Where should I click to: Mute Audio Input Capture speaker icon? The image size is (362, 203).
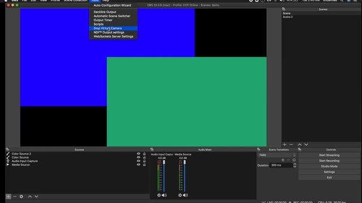point(164,195)
